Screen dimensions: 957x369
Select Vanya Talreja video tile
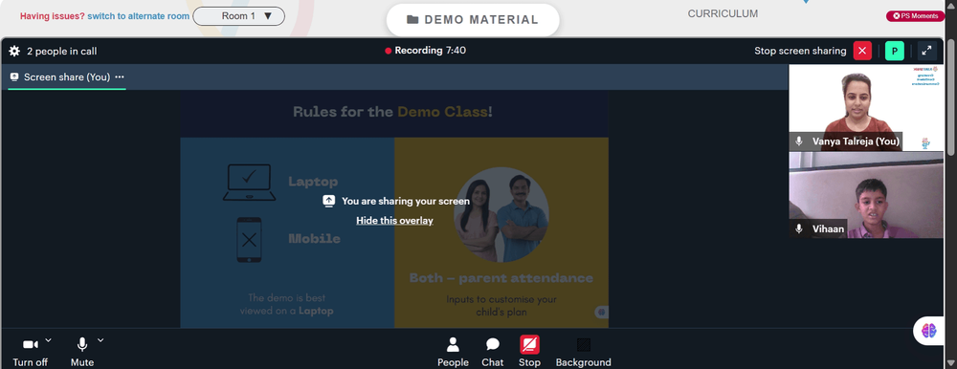(865, 107)
